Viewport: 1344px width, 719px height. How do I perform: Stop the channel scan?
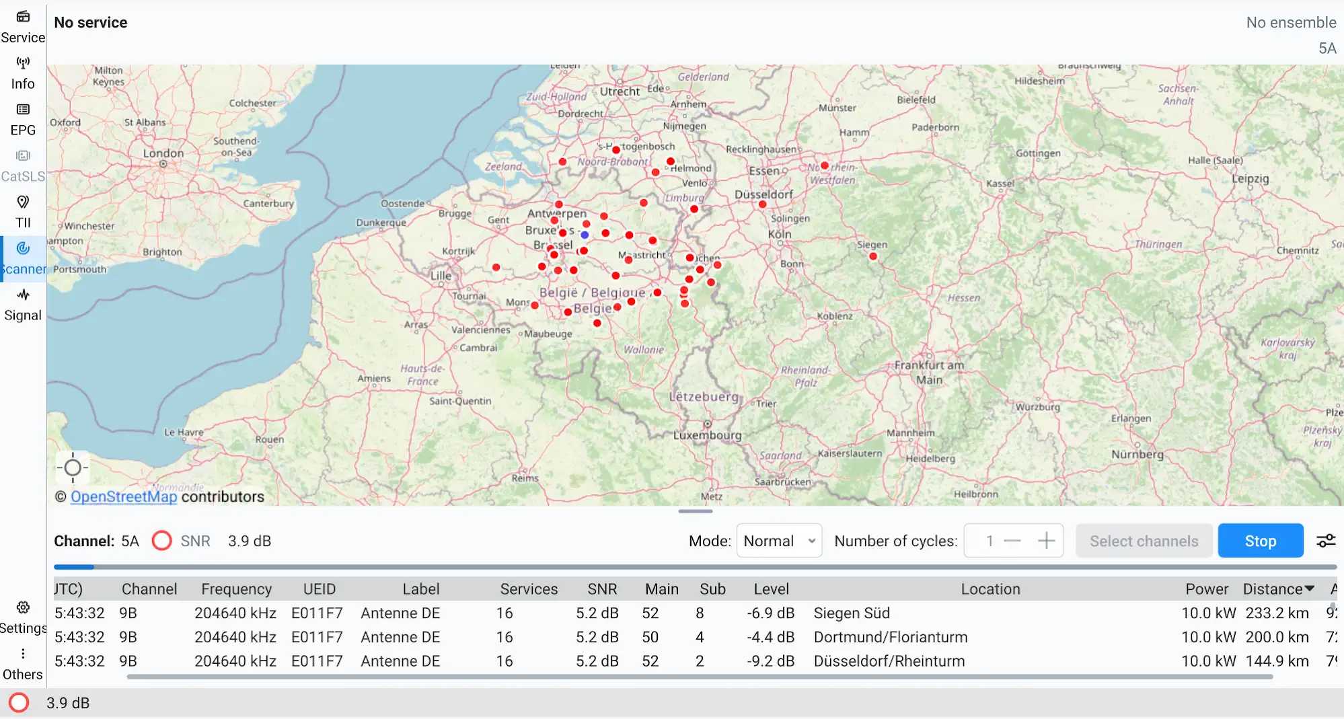1260,541
